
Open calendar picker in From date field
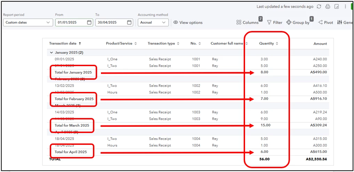click(x=89, y=22)
